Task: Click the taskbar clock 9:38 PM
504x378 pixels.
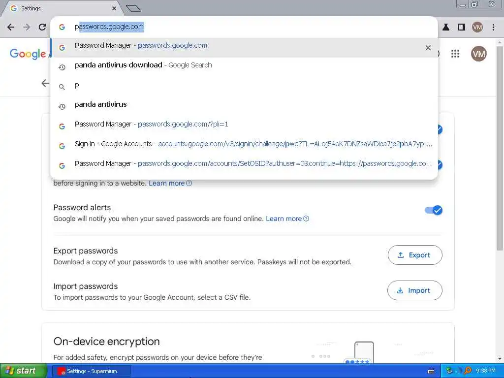Action: click(486, 371)
